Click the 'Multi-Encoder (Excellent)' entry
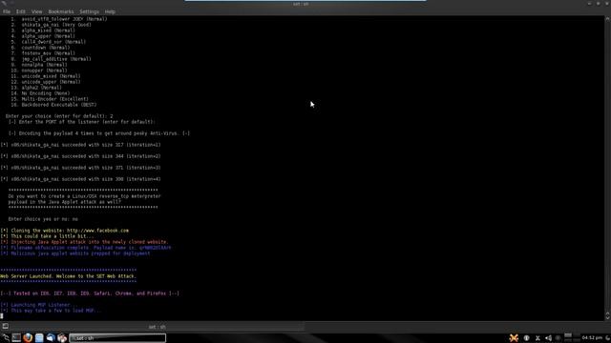611x343 pixels. pos(54,99)
